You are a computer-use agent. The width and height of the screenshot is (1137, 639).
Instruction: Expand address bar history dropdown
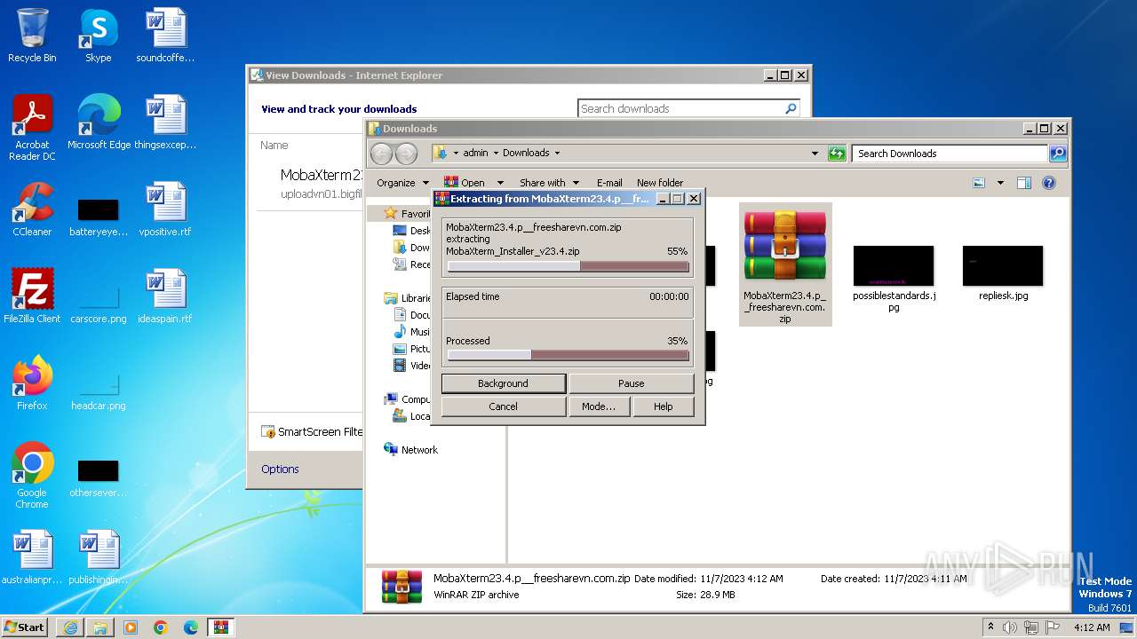815,154
